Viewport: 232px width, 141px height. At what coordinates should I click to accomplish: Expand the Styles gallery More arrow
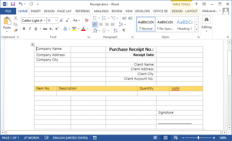(196, 30)
